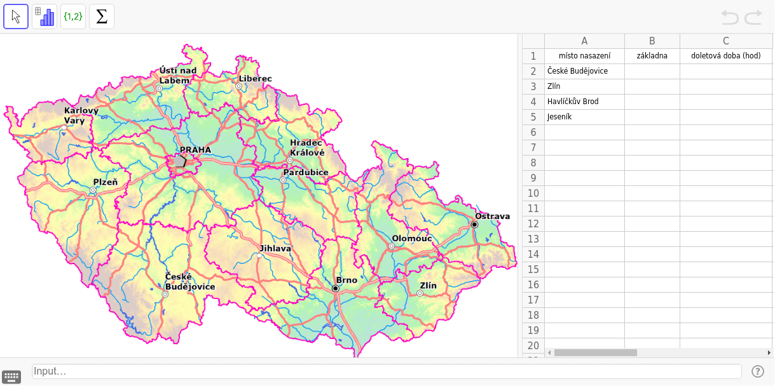The width and height of the screenshot is (775, 386).
Task: Click the Karlovy Vary marker on map
Action: click(64, 127)
